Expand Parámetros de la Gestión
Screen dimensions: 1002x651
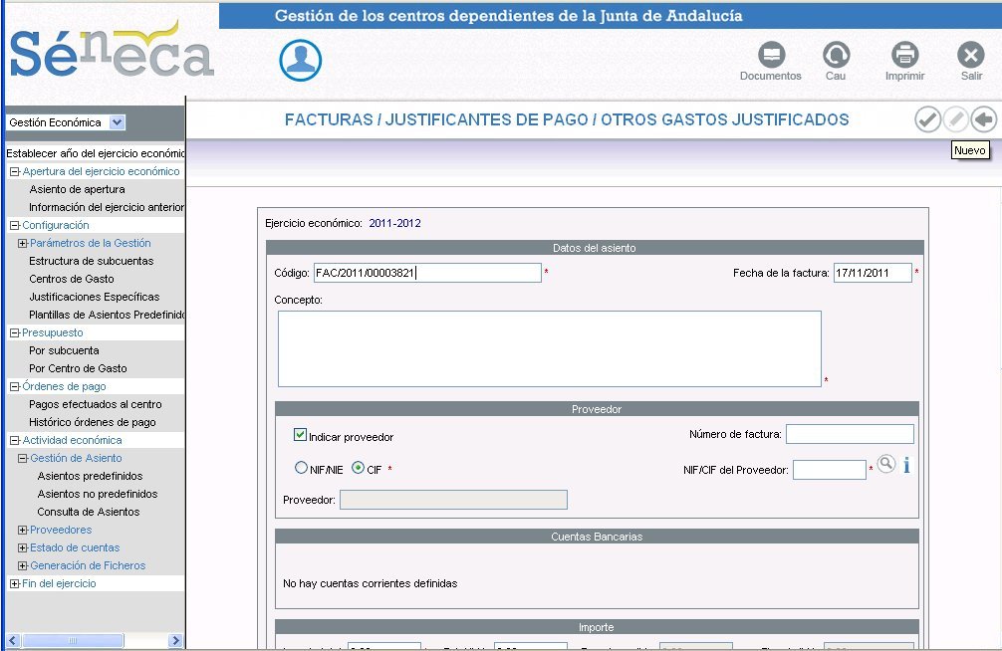[22, 244]
